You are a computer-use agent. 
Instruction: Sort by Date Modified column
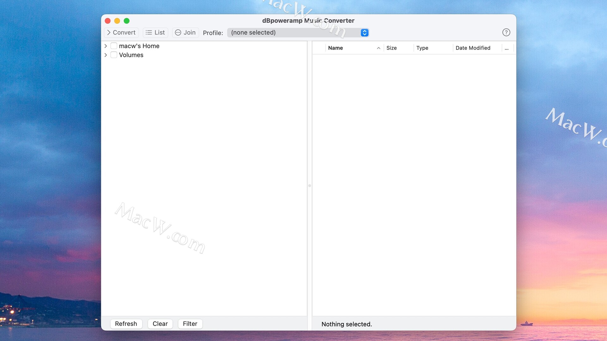[x=473, y=48]
